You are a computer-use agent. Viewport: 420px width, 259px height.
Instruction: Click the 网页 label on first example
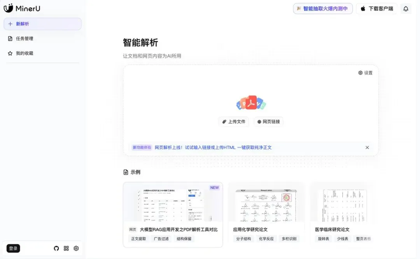click(133, 229)
